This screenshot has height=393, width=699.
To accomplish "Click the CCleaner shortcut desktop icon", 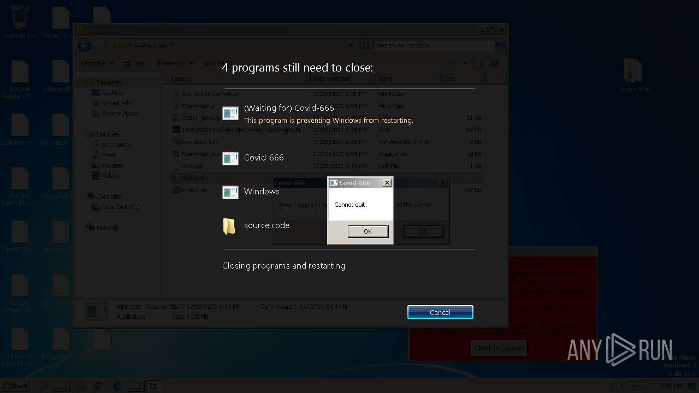I will pos(20,130).
